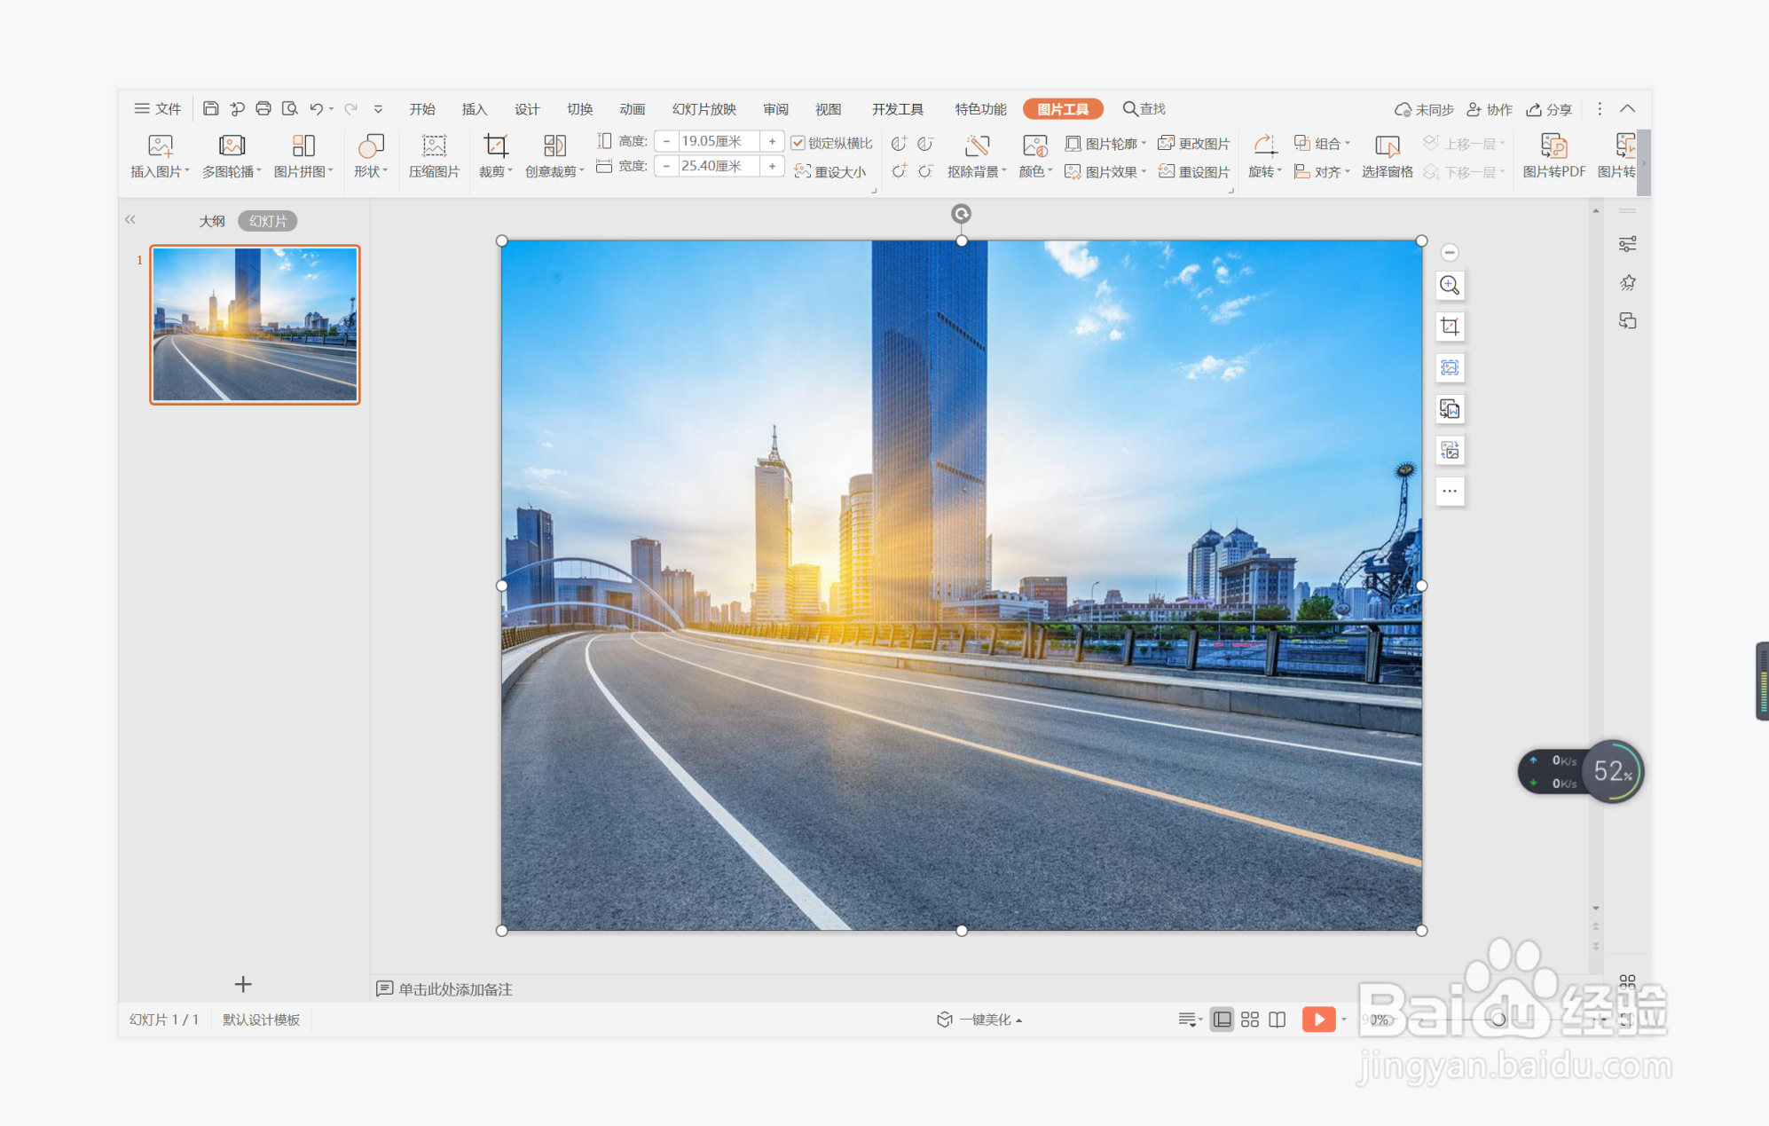Viewport: 1769px width, 1126px height.
Task: Click 重设大小 reset size button
Action: coord(830,171)
